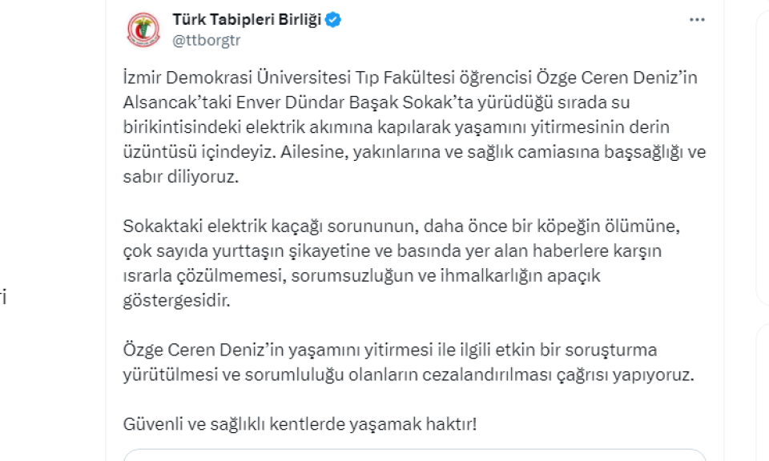Open the @ttborgtr handle link
769x461 pixels.
pyautogui.click(x=207, y=40)
